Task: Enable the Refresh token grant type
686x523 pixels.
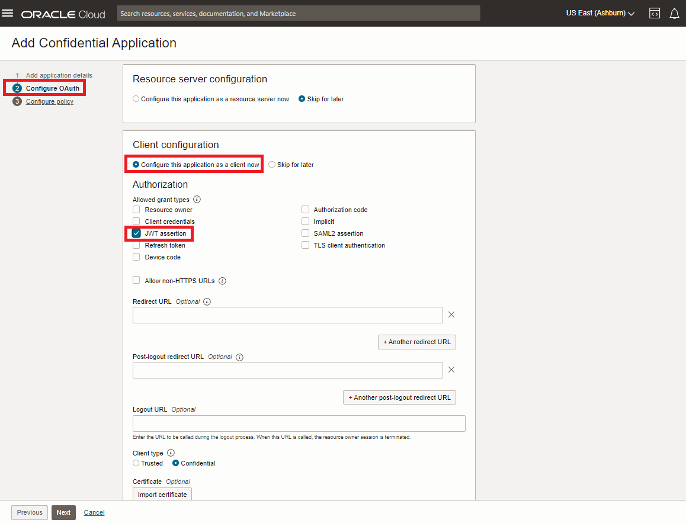Action: [x=136, y=245]
